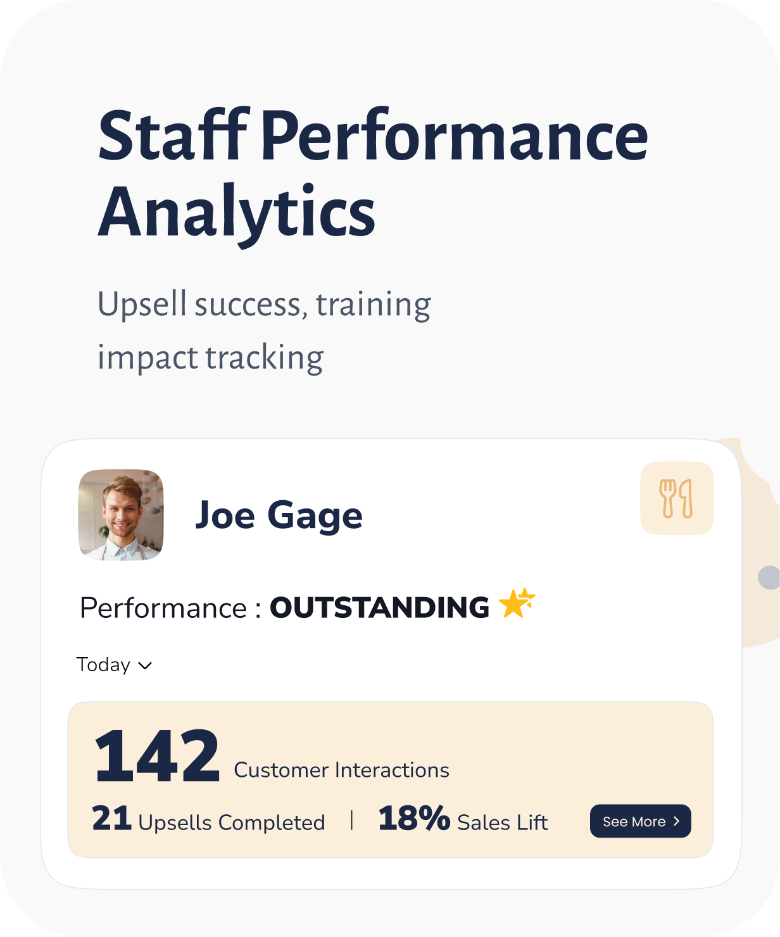Click Joe Gage's profile photo
This screenshot has width=780, height=937.
click(x=121, y=515)
